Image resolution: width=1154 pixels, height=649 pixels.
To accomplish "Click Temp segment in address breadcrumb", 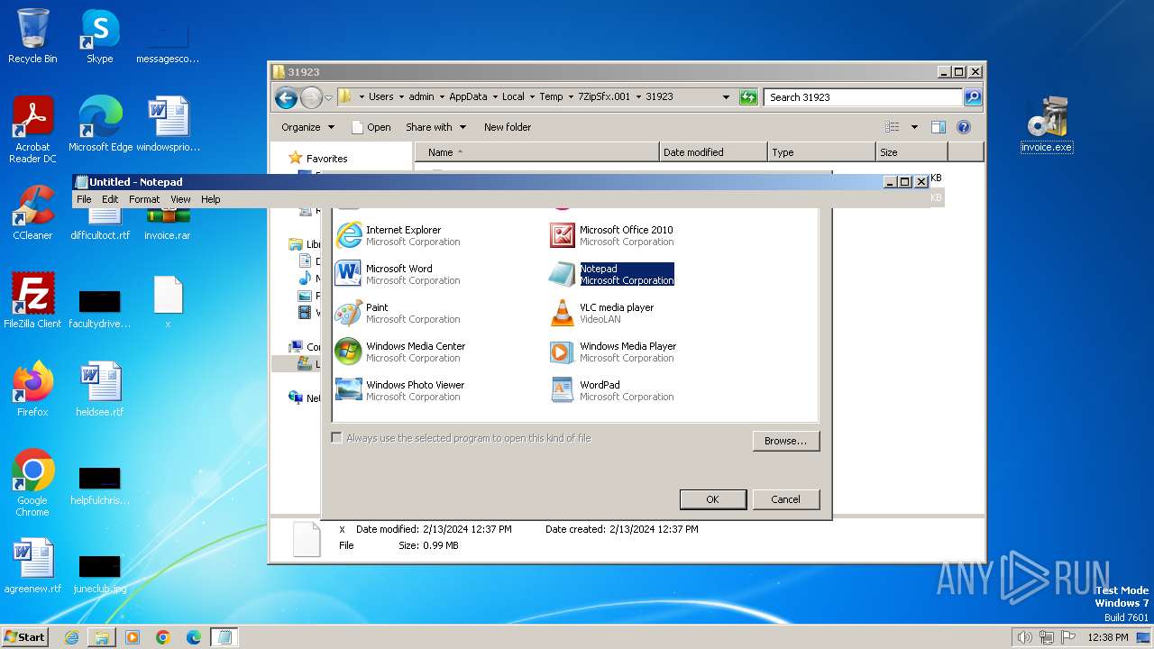I will click(551, 96).
